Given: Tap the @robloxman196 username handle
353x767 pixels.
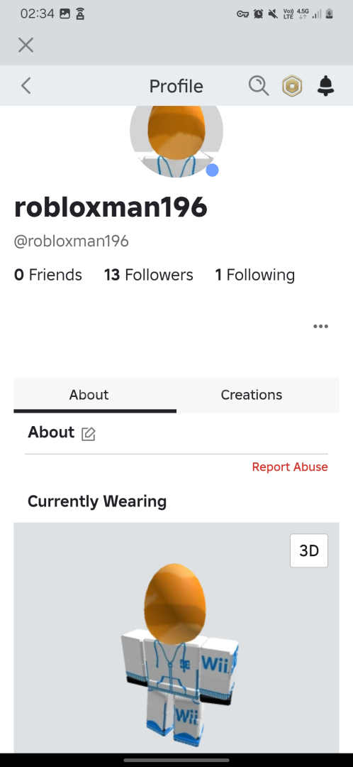Looking at the screenshot, I should [72, 241].
